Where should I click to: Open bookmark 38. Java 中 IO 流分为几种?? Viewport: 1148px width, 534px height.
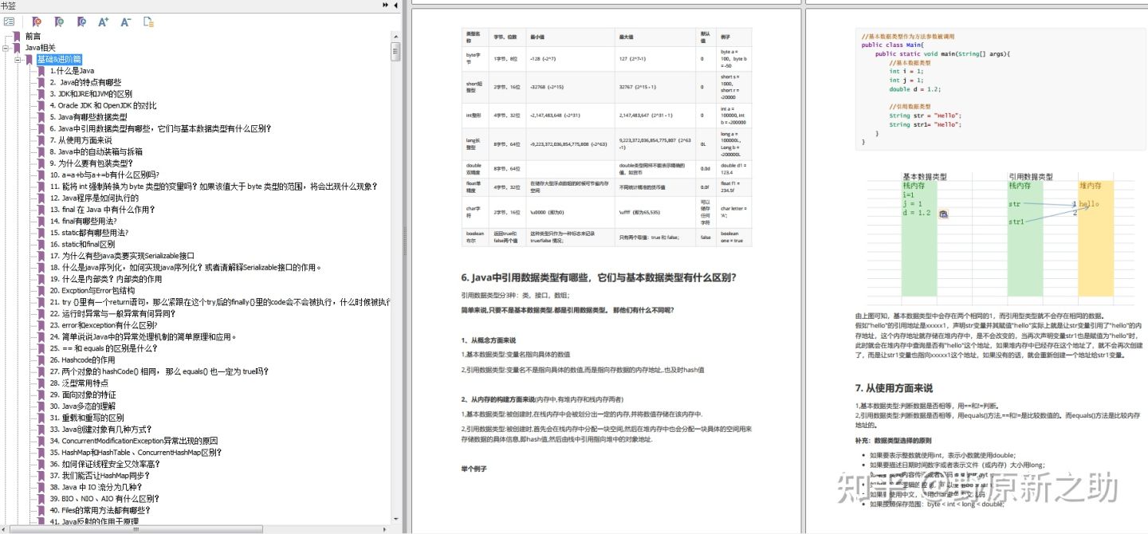point(95,487)
